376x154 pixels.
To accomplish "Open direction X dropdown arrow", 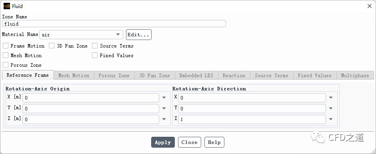I will point(331,98).
